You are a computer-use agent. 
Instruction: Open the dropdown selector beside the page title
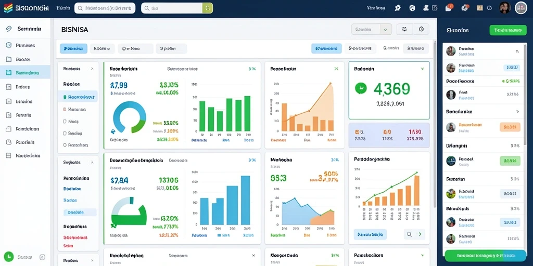[x=372, y=30]
